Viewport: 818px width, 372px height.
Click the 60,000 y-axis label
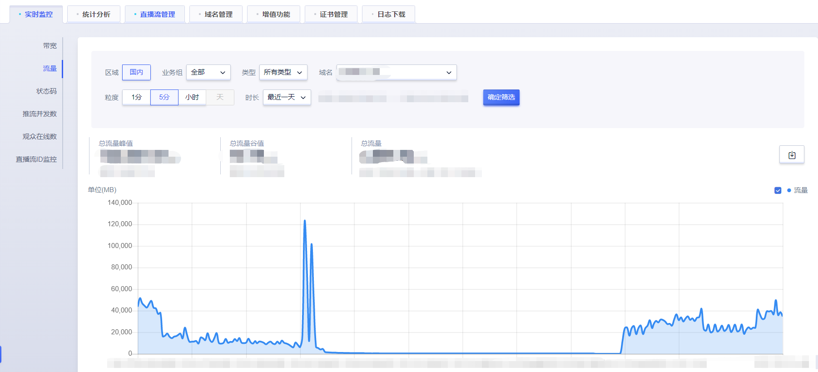coord(122,289)
